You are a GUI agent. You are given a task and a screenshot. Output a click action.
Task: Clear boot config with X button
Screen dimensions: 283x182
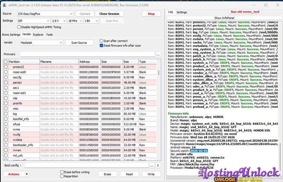click(x=158, y=165)
